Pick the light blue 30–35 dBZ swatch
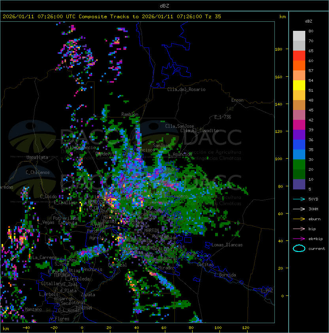329x333 pixels. (x=299, y=154)
